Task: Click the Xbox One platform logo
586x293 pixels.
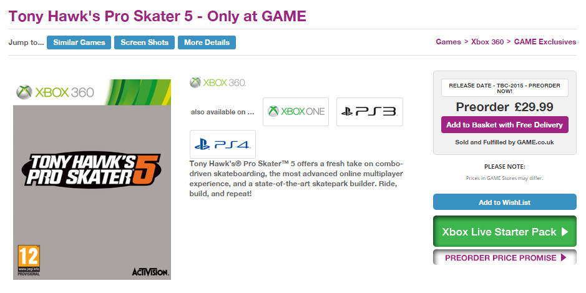Action: click(x=296, y=112)
